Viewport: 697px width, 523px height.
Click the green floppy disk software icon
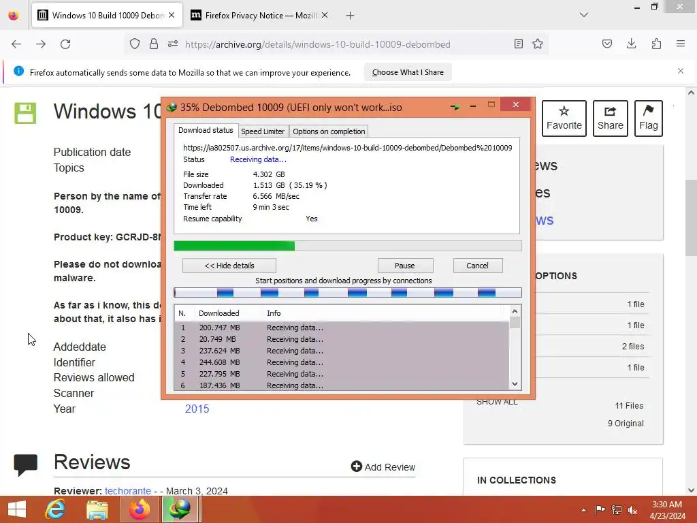(x=25, y=113)
